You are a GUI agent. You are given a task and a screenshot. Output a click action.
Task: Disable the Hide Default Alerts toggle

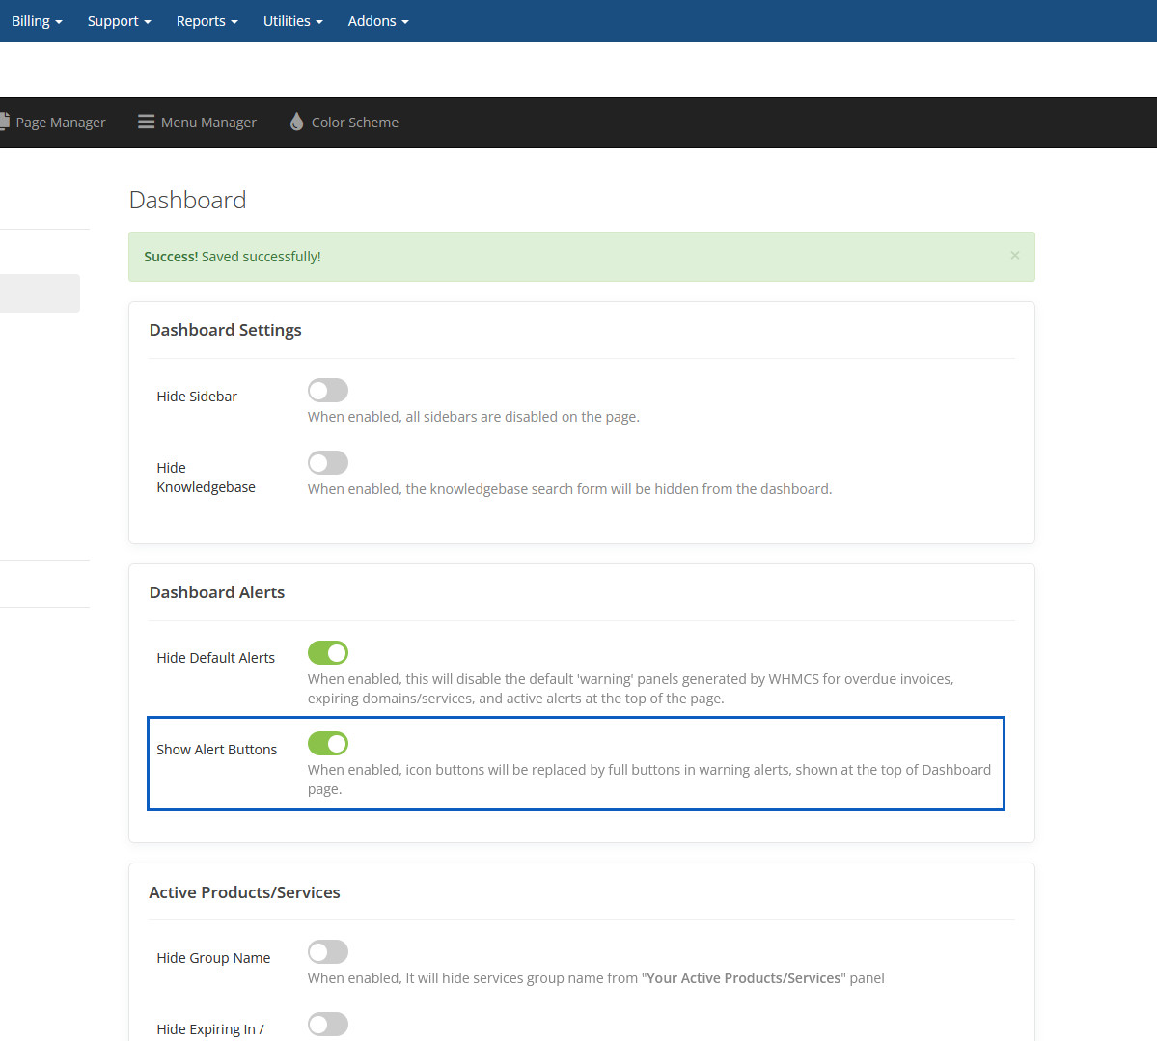[x=328, y=653]
